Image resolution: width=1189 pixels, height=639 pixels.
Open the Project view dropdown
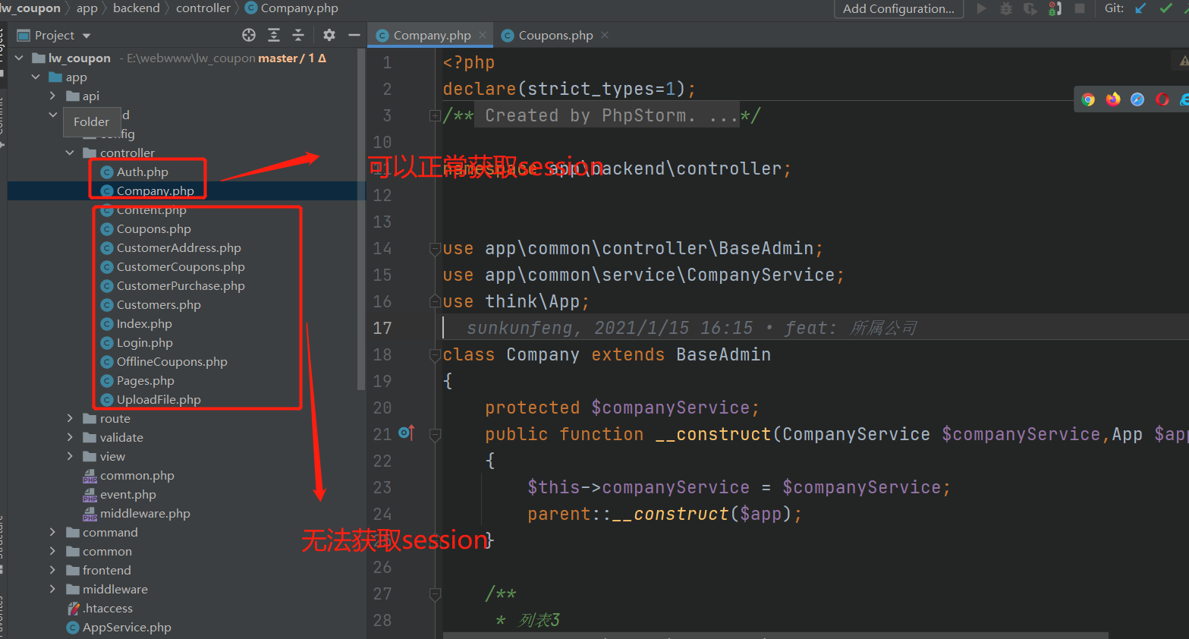coord(63,35)
